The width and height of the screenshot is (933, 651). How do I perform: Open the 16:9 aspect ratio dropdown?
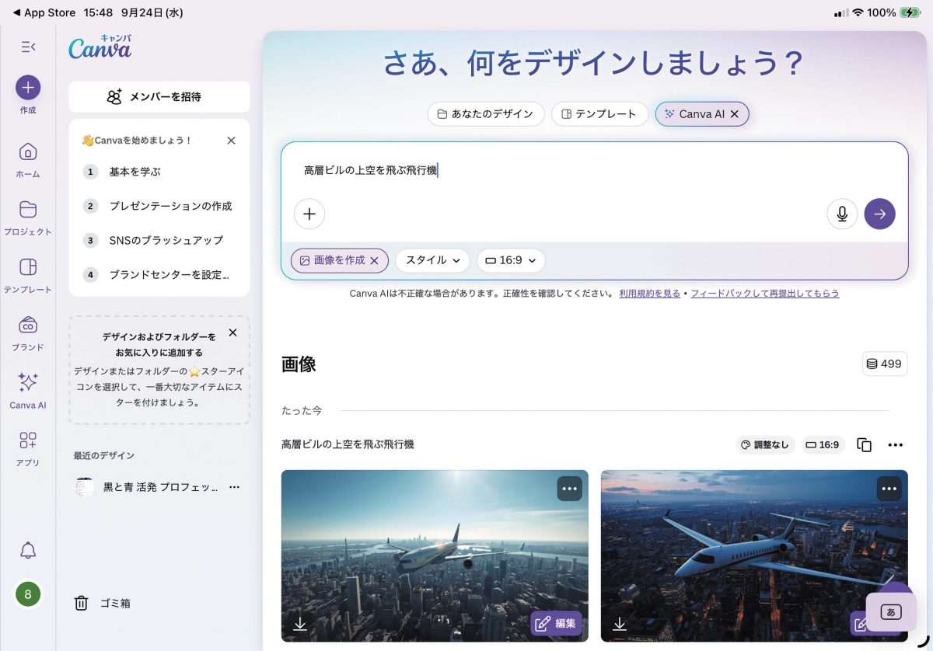[x=511, y=261]
